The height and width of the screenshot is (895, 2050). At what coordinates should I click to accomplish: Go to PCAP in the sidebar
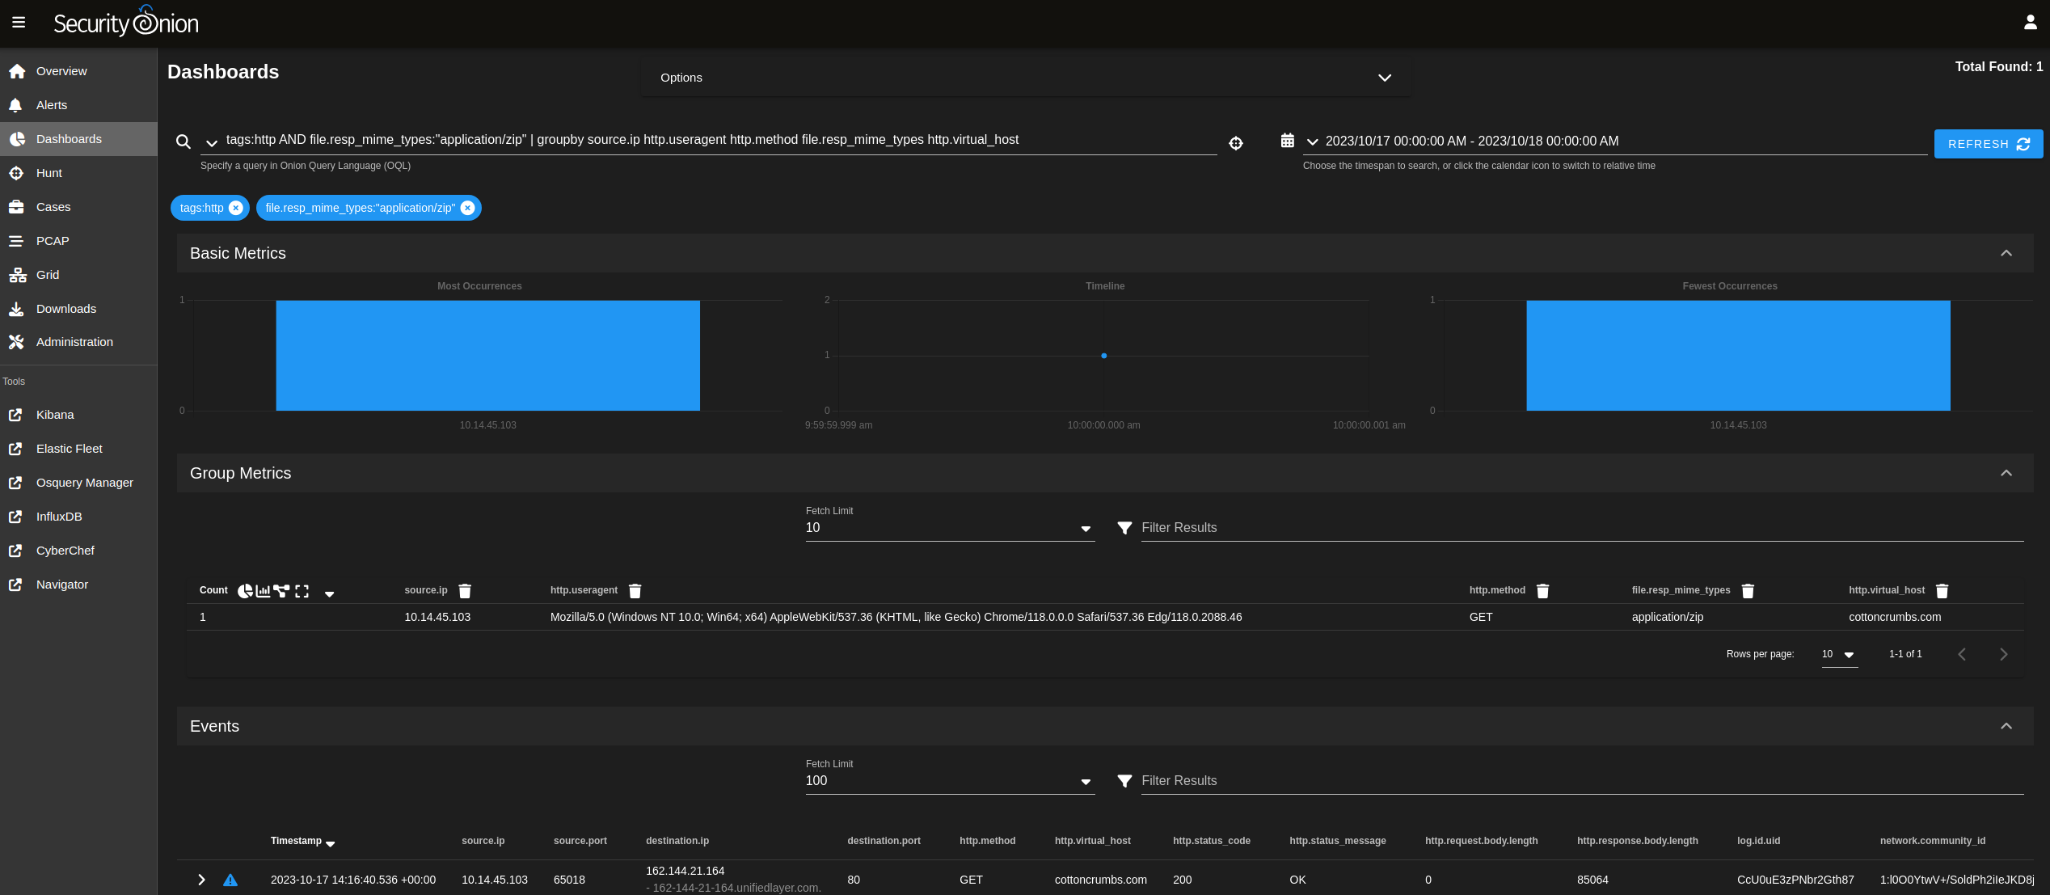[53, 241]
